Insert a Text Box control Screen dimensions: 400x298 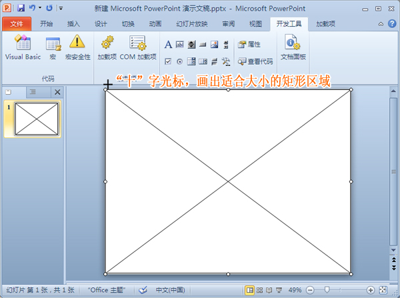coord(180,45)
